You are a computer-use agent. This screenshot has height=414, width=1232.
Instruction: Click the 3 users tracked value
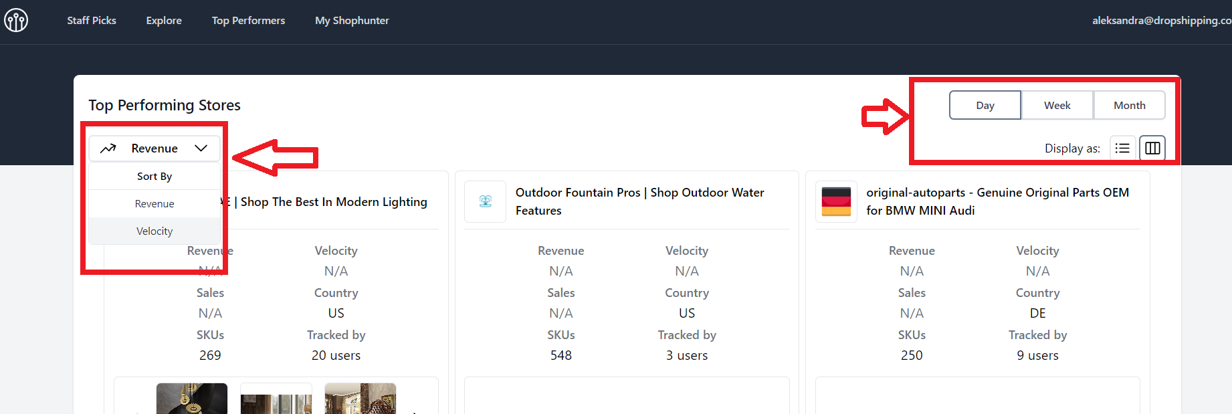point(687,356)
